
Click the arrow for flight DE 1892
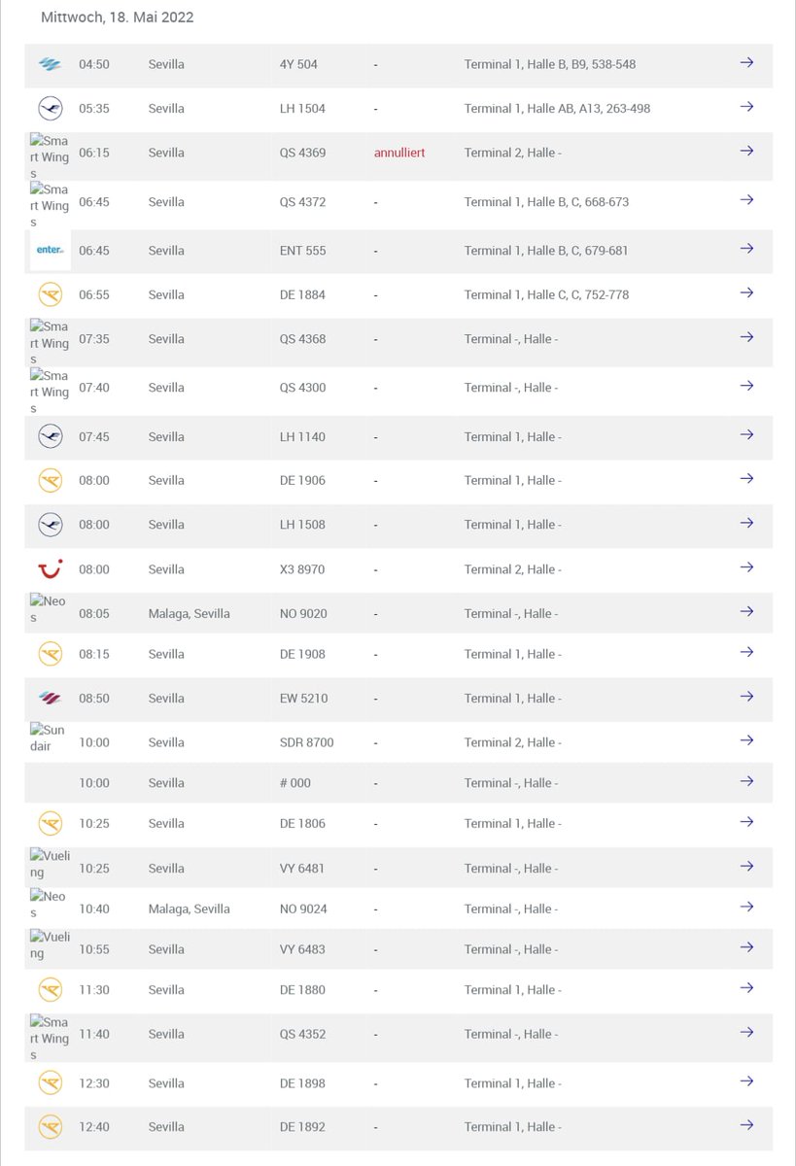click(x=746, y=1125)
